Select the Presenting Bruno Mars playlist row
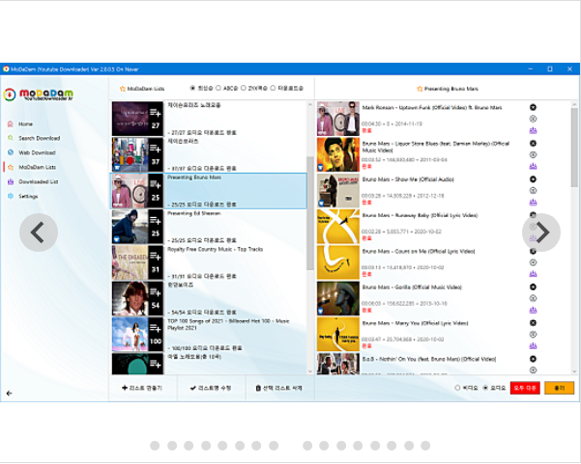Viewport: 581px width, 464px height. 209,191
